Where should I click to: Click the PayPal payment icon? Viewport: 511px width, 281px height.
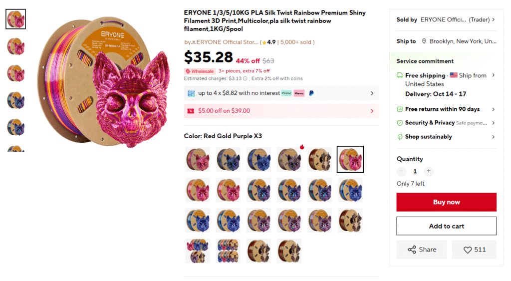(x=311, y=93)
